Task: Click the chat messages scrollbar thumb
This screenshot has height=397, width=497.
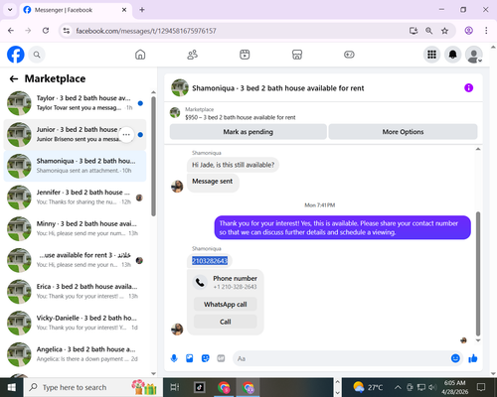Action: click(478, 274)
